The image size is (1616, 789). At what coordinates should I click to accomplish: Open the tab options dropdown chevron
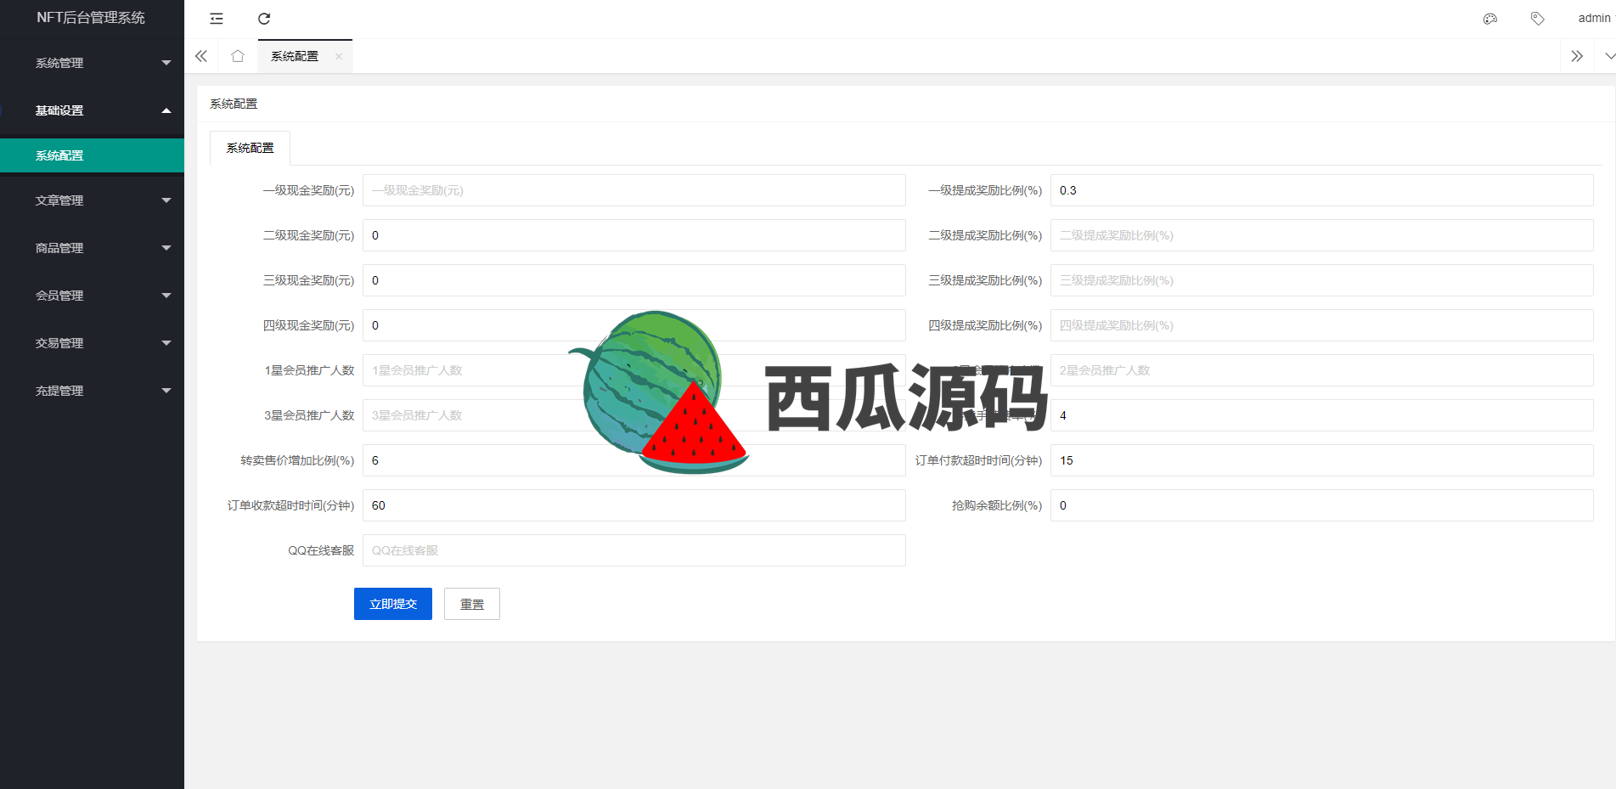click(x=1609, y=56)
